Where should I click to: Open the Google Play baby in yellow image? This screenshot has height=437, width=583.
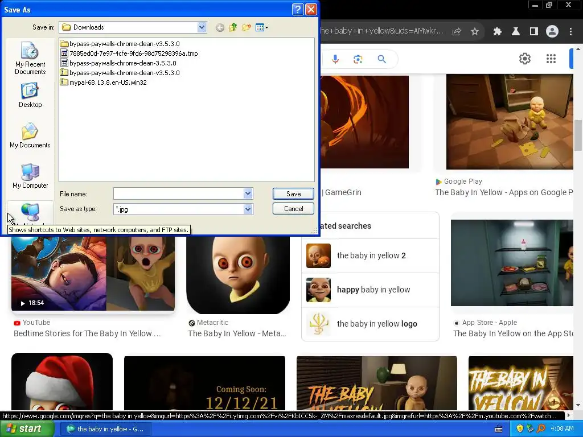click(x=510, y=122)
